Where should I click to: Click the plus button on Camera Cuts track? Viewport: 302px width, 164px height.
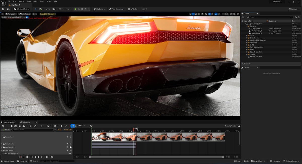coord(67,137)
